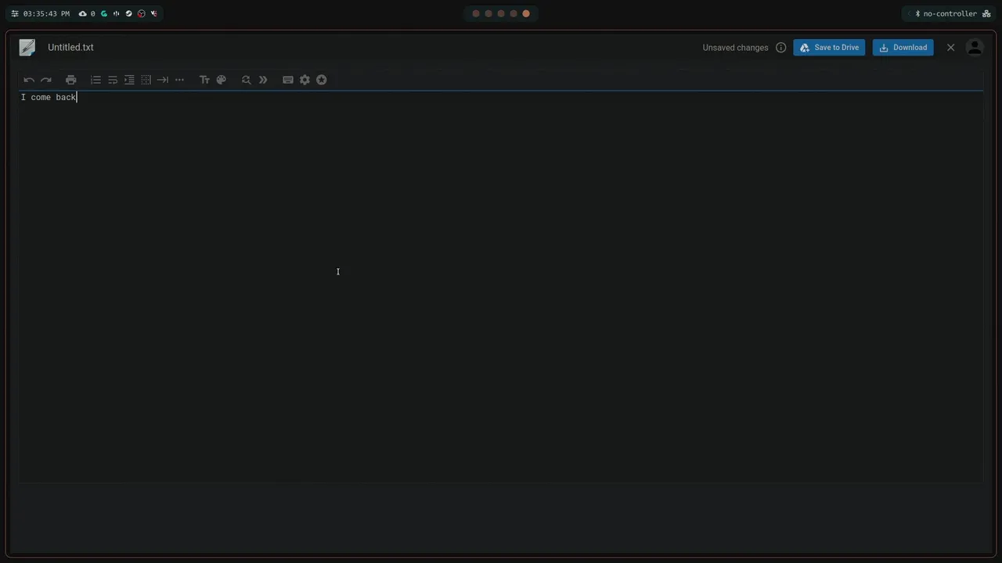The height and width of the screenshot is (563, 1002).
Task: Click the feather app logo
Action: 27,48
